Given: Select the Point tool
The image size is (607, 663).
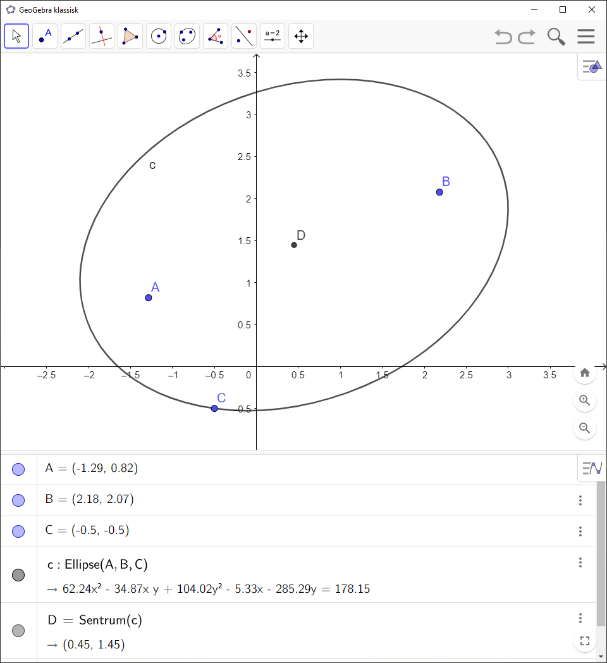Looking at the screenshot, I should tap(45, 37).
